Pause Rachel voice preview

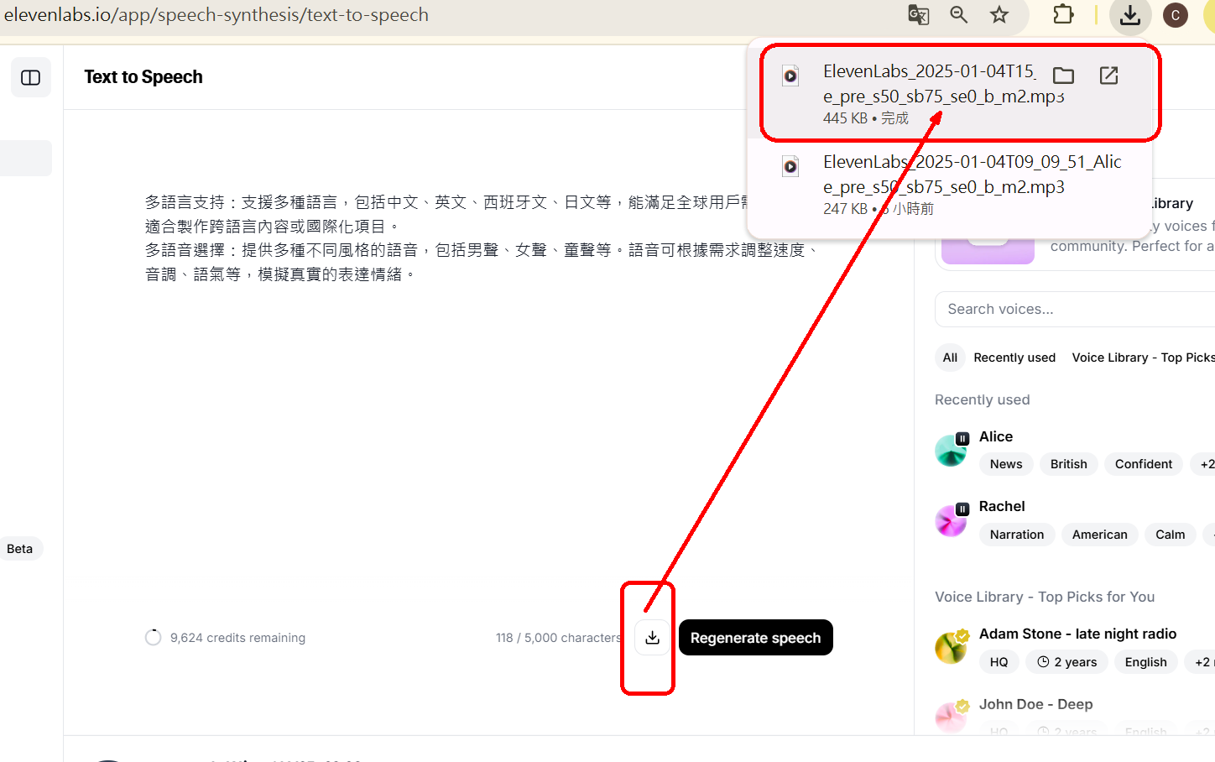[962, 509]
